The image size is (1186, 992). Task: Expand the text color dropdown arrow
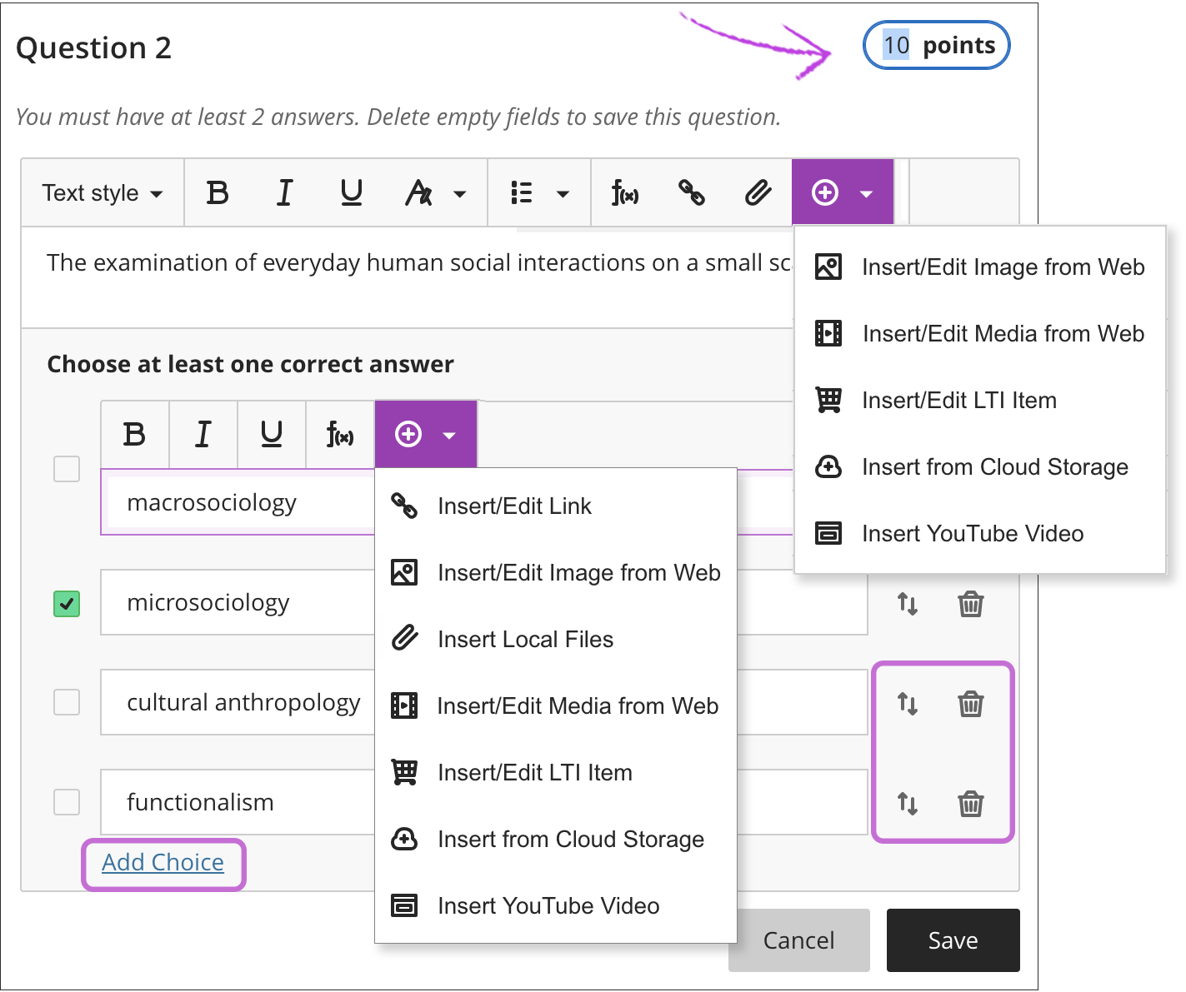(x=459, y=194)
